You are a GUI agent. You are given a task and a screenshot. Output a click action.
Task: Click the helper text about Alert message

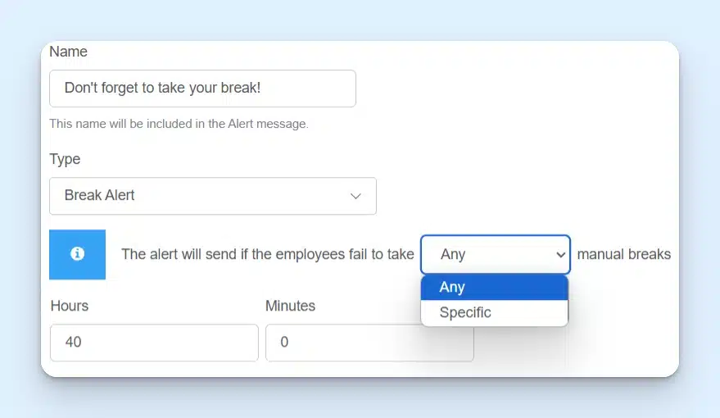[x=179, y=125]
